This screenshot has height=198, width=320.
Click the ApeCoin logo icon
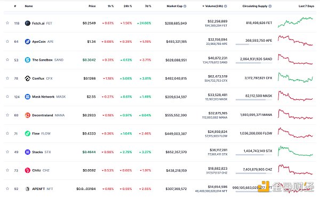28,42
